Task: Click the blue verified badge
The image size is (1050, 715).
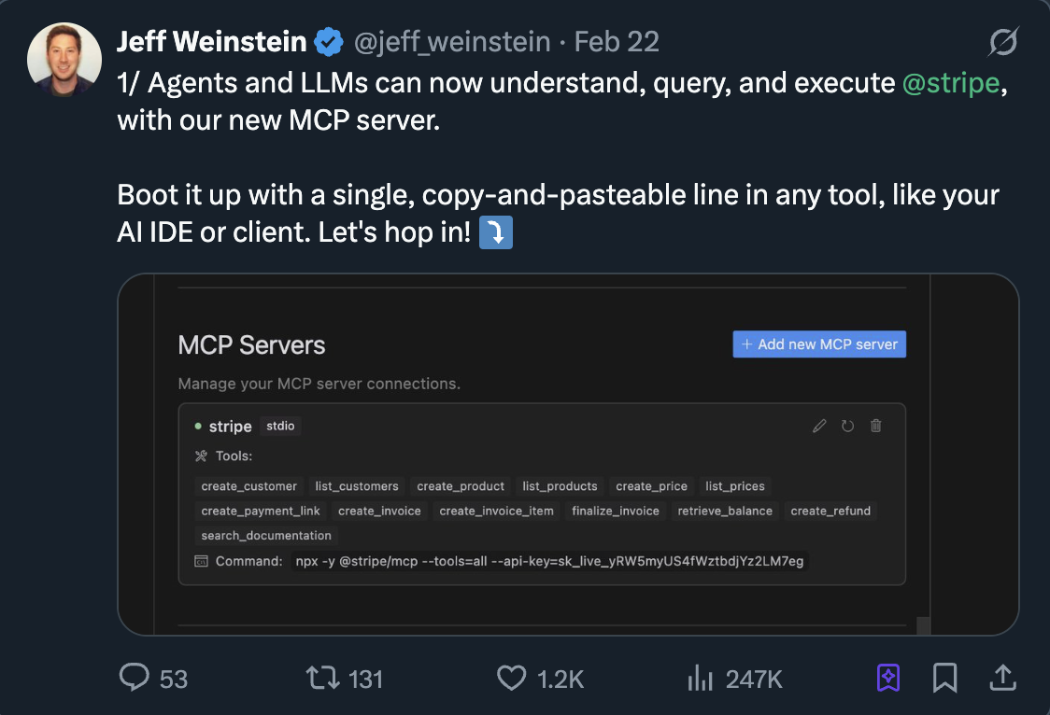Action: pyautogui.click(x=328, y=42)
